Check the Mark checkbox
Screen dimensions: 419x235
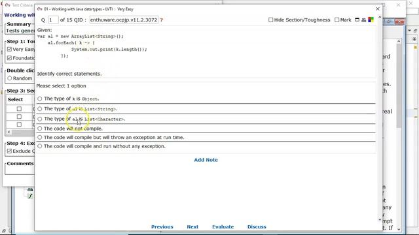click(x=337, y=20)
